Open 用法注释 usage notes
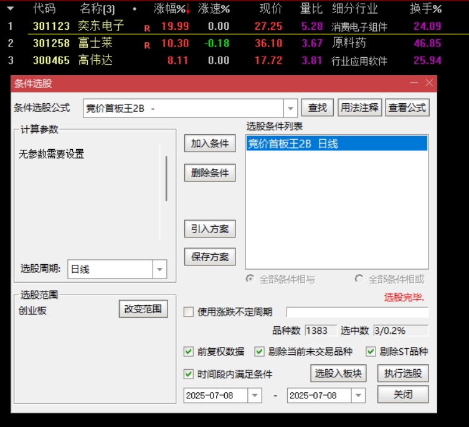The width and height of the screenshot is (469, 427). coord(359,108)
